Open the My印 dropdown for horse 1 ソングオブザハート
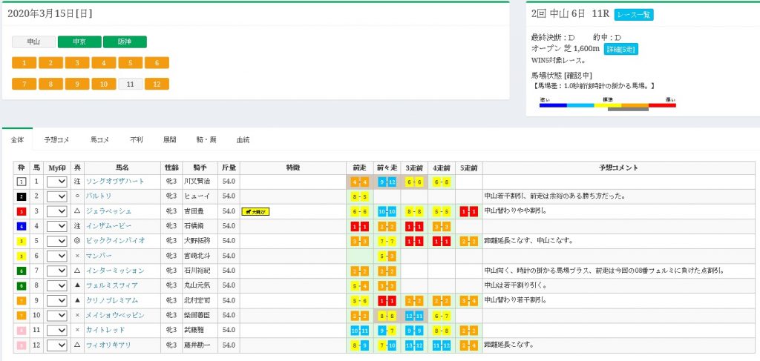The image size is (760, 361). point(56,182)
